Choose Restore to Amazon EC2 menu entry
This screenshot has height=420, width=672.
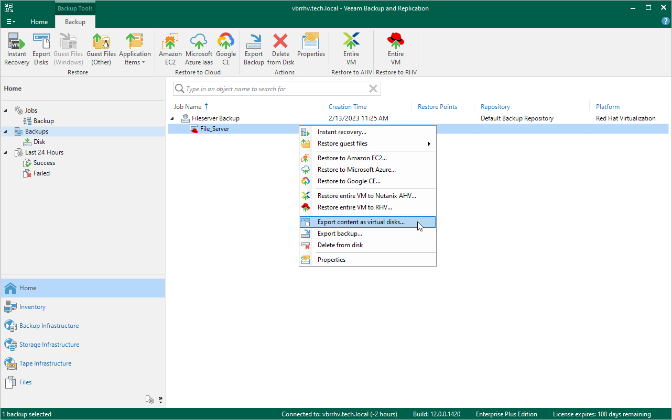[367, 158]
